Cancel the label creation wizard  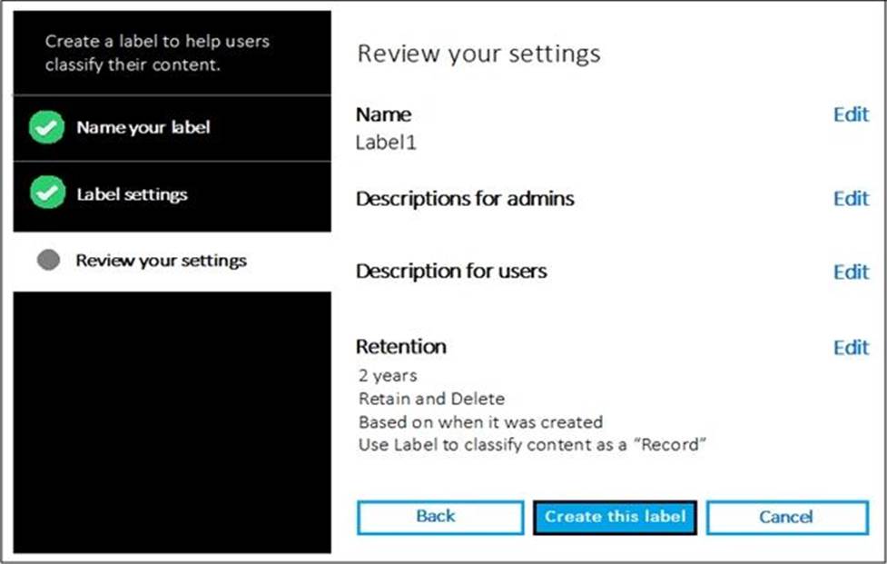click(x=785, y=517)
